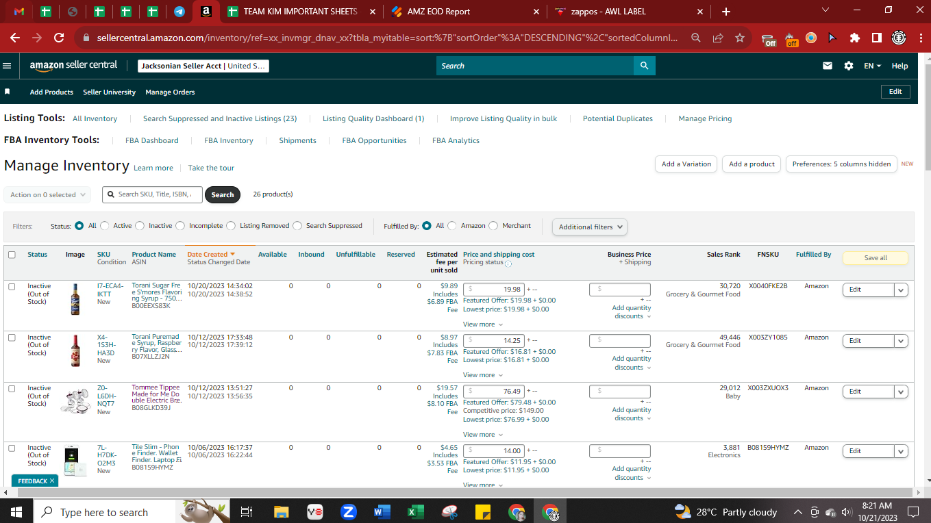Screen dimensions: 931x523
Task: Check the Tile Slim row checkbox
Action: tap(12, 448)
